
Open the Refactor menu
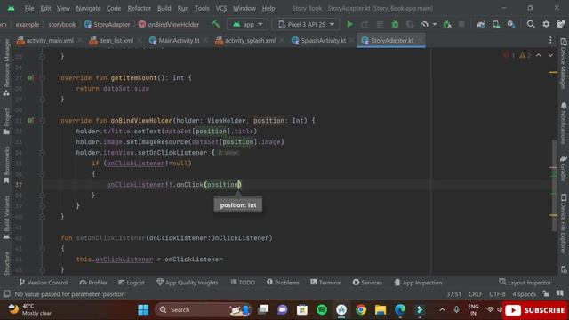tap(139, 8)
